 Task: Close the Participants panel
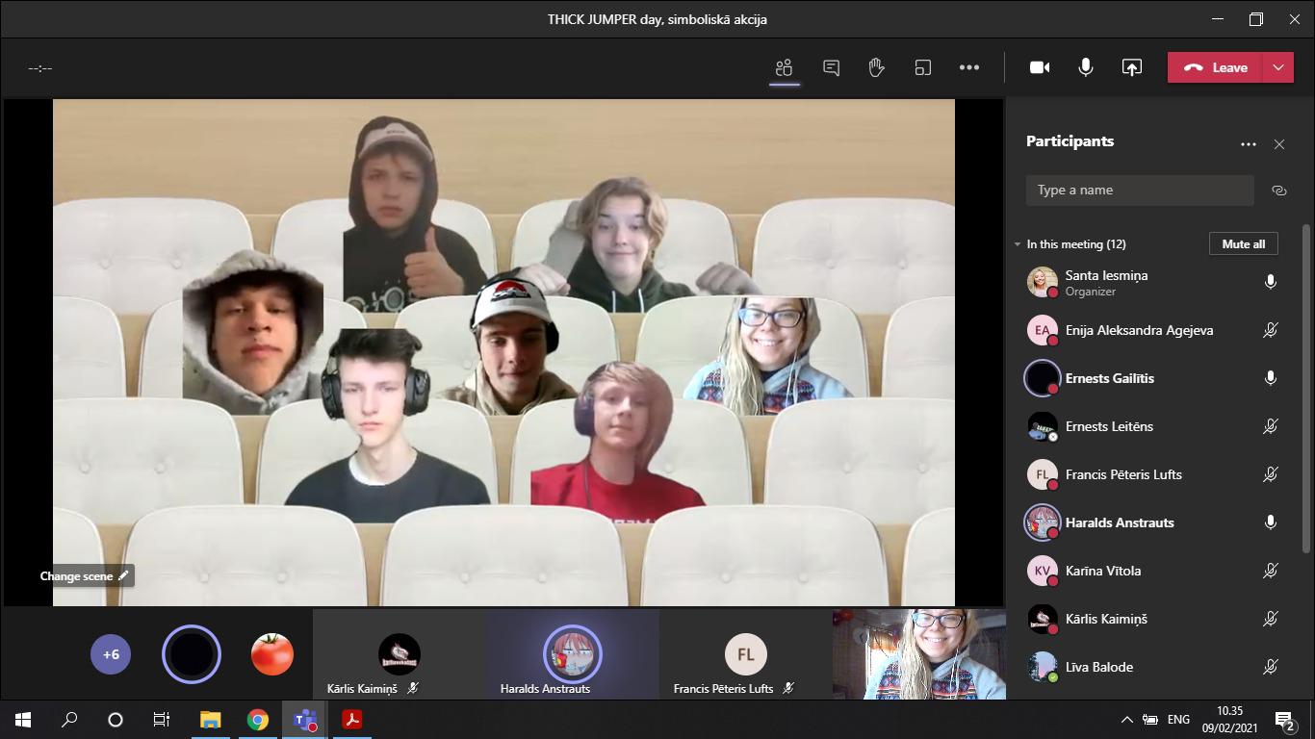pos(1278,144)
